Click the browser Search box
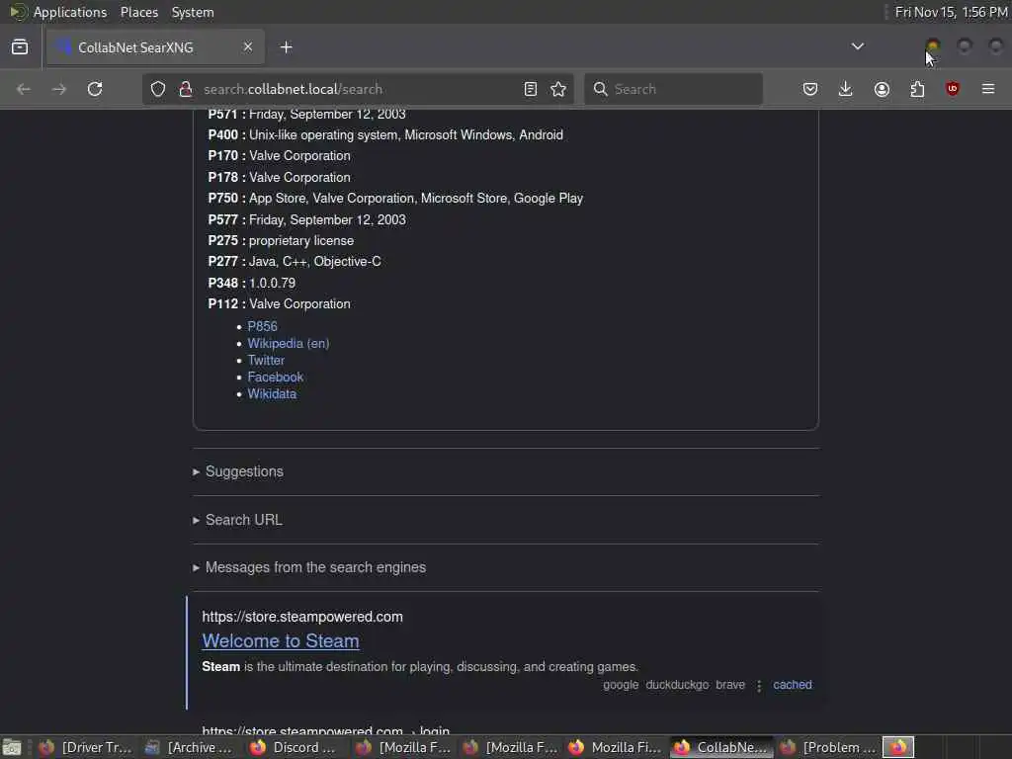 [x=673, y=89]
